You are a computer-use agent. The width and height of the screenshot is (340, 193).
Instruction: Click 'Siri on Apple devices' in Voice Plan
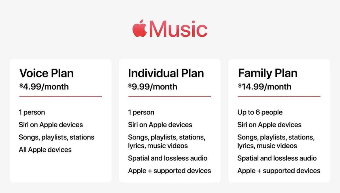pyautogui.click(x=51, y=125)
